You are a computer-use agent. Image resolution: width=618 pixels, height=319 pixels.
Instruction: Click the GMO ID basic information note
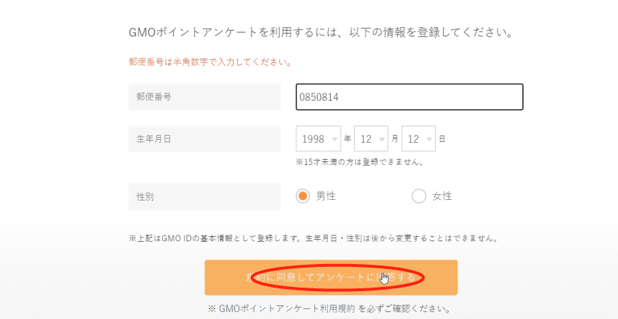[313, 238]
